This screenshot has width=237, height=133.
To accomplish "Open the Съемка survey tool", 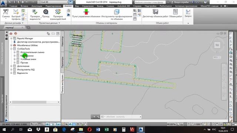I will (x=6, y=14).
